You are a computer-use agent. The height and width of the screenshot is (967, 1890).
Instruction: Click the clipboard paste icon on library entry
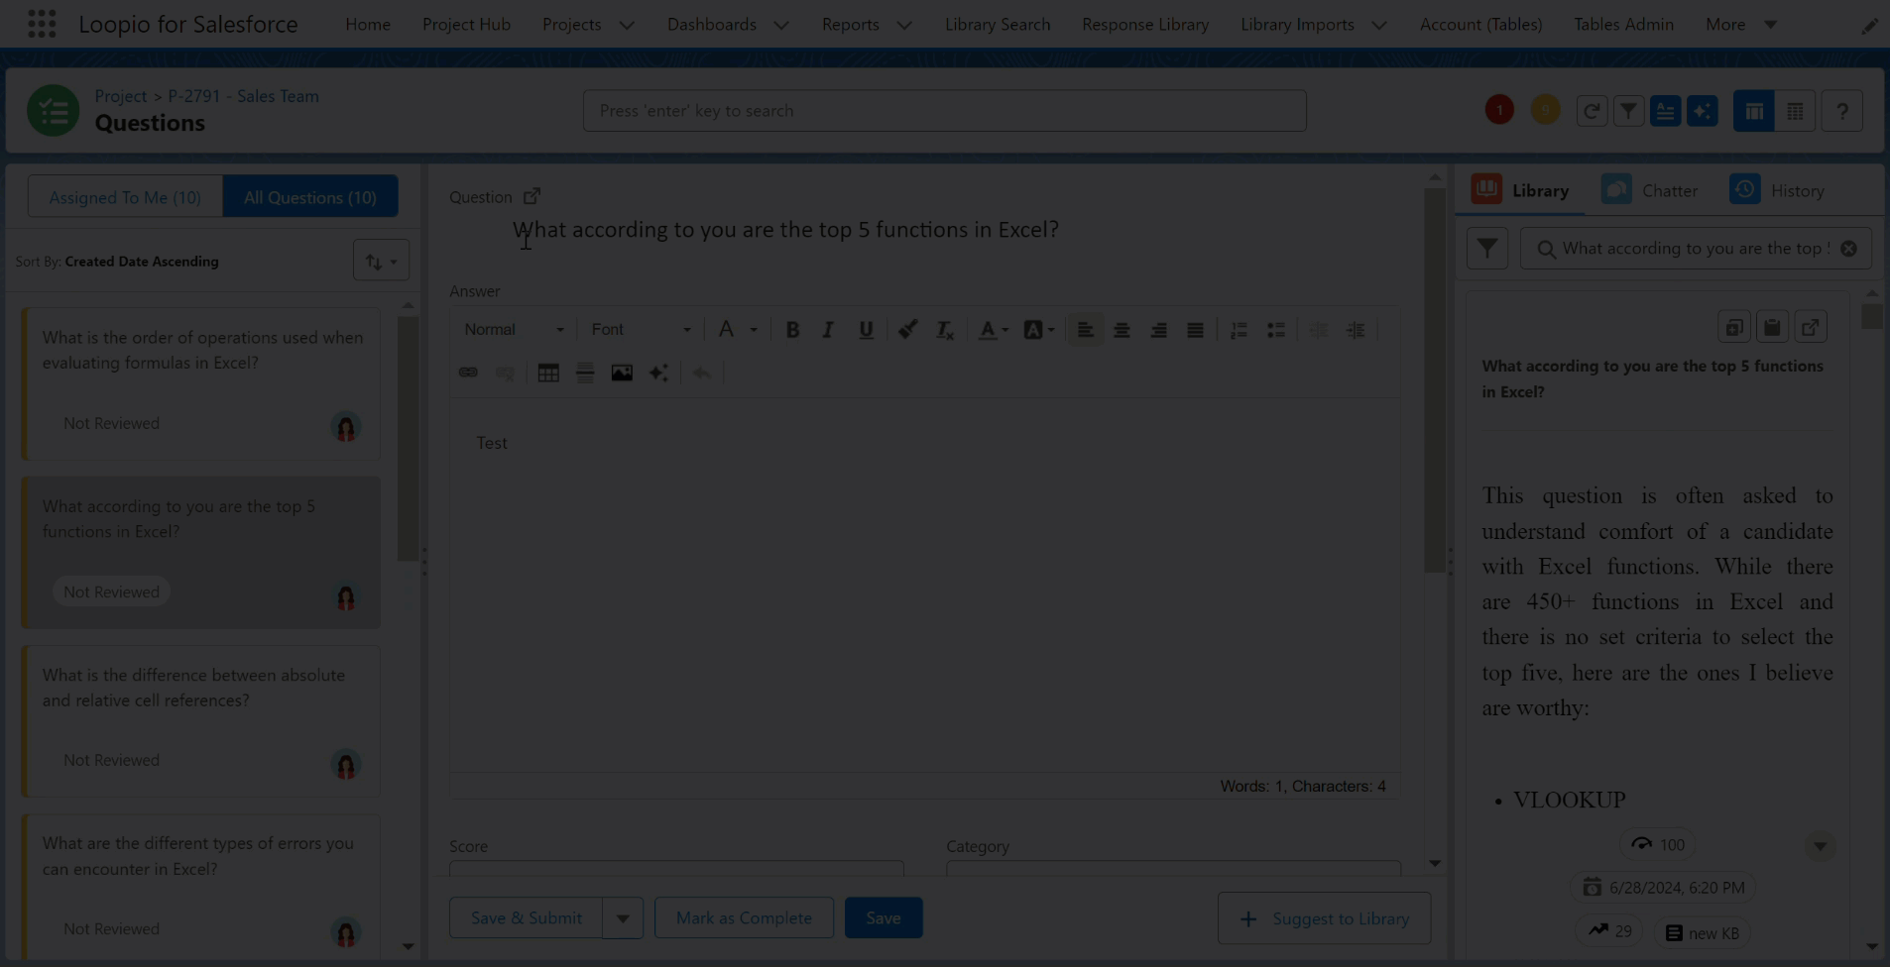point(1772,327)
